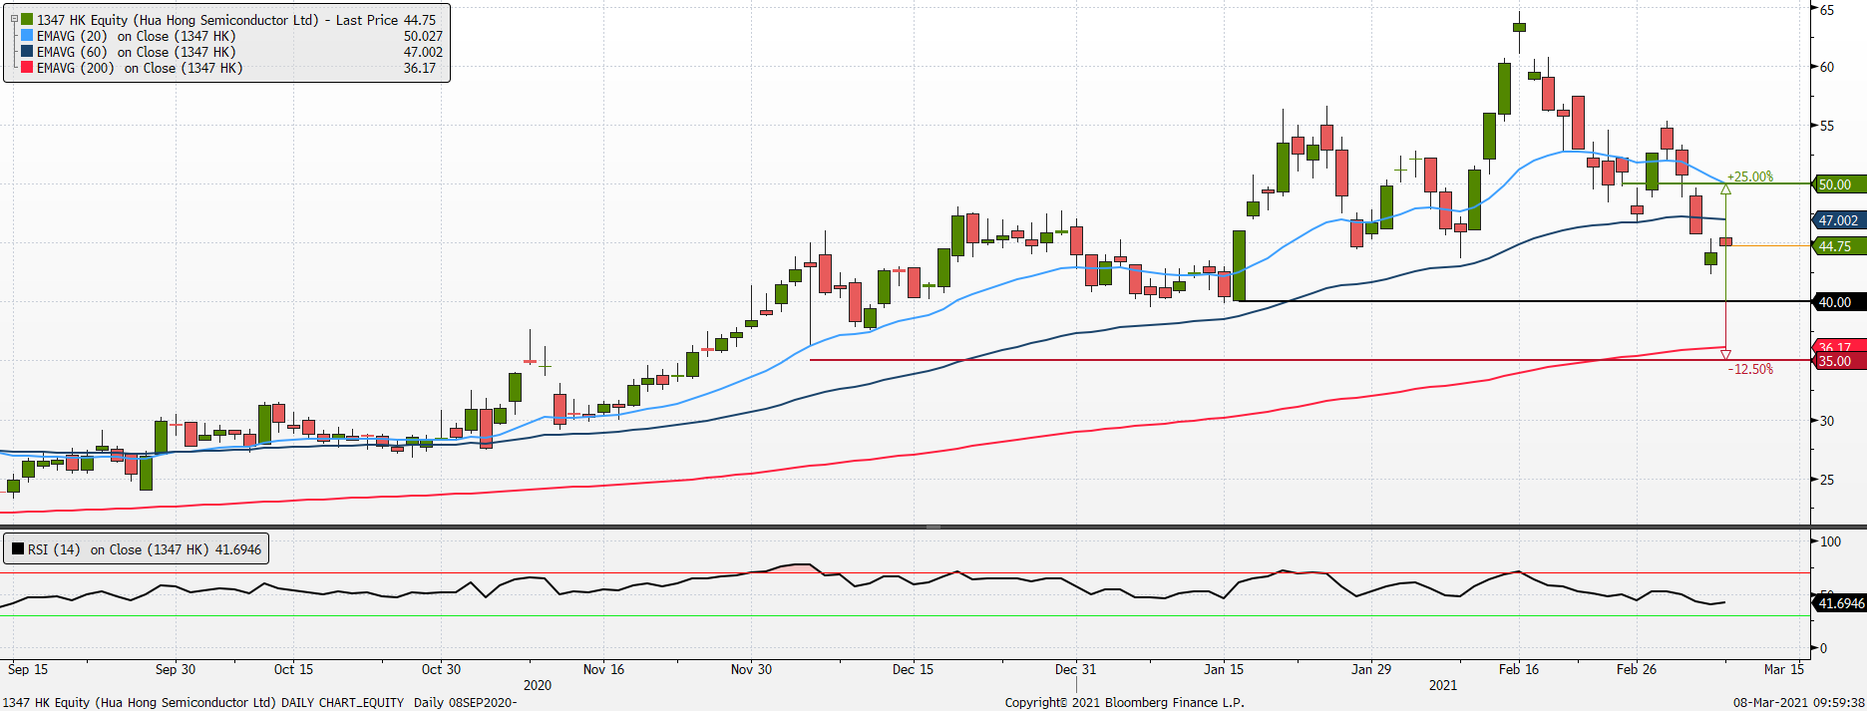This screenshot has width=1867, height=711.
Task: Select the panel divider handle between chart and RSI
Action: (x=933, y=527)
